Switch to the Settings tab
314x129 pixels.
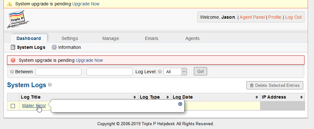[x=69, y=38]
